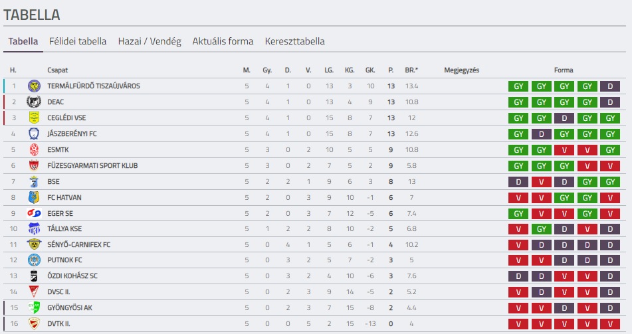Click the FC Hatvan team crest
Viewport: 632px width, 334px height.
[x=34, y=197]
